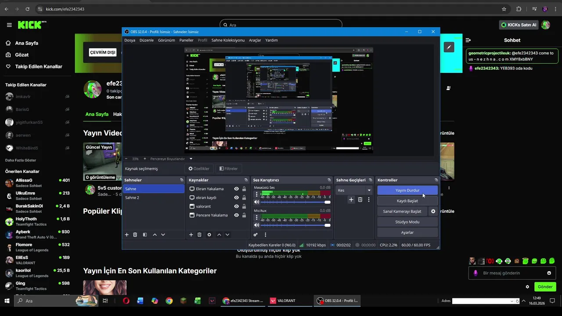Viewport: 562px width, 316px height.
Task: Mute the Mic/Aux speaker icon
Action: pyautogui.click(x=257, y=225)
